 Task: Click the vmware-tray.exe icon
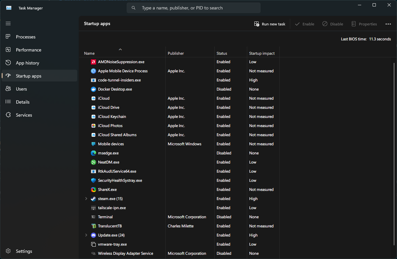(93, 244)
